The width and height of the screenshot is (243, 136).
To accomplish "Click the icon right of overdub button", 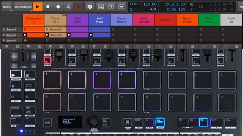I will pyautogui.click(x=90, y=7).
